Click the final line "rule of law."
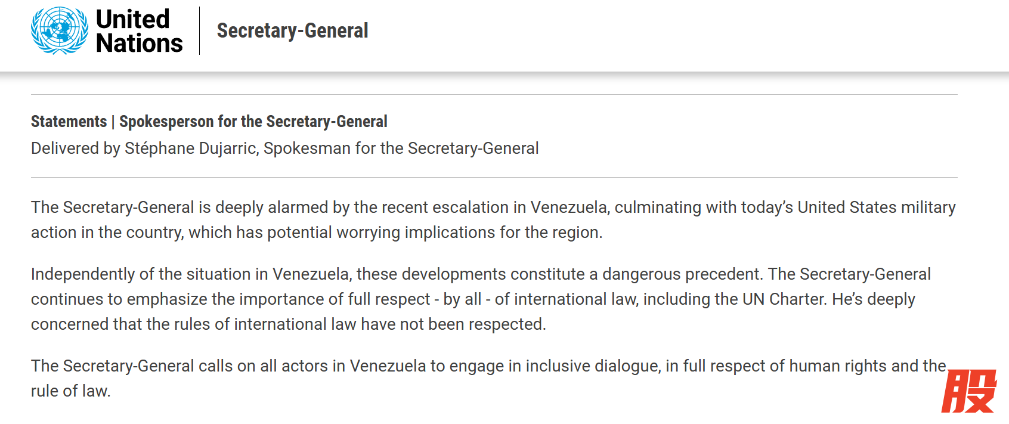This screenshot has height=424, width=1009. point(71,391)
